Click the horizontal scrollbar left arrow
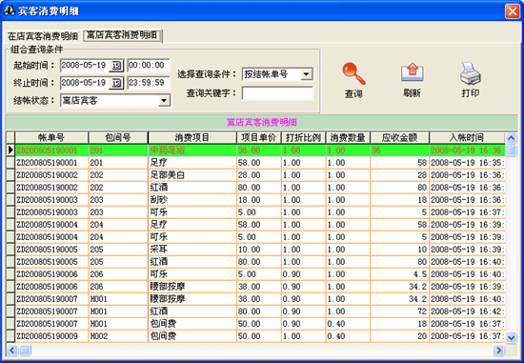 point(12,350)
